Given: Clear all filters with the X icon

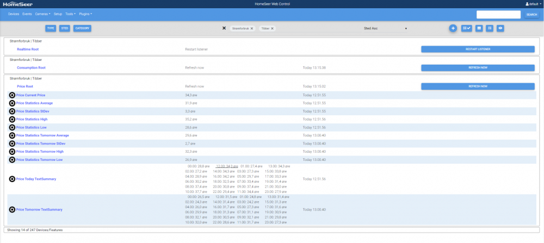Looking at the screenshot, I should [x=224, y=28].
